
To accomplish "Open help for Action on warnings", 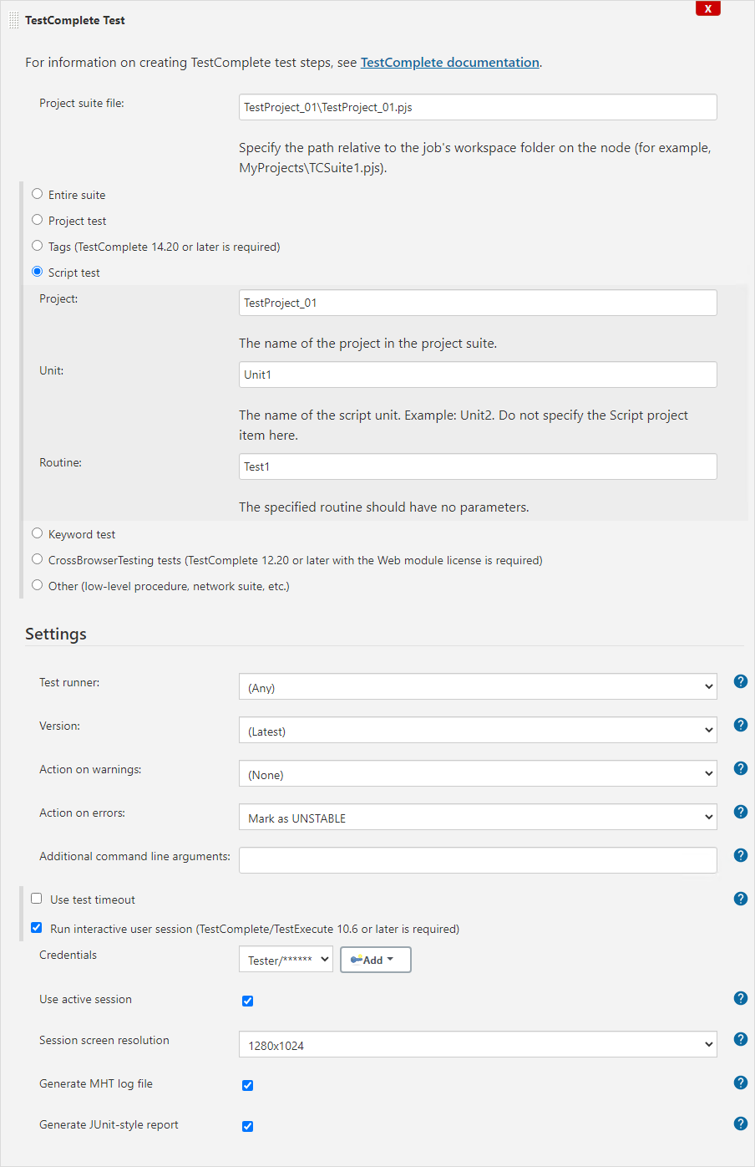I will coord(740,768).
